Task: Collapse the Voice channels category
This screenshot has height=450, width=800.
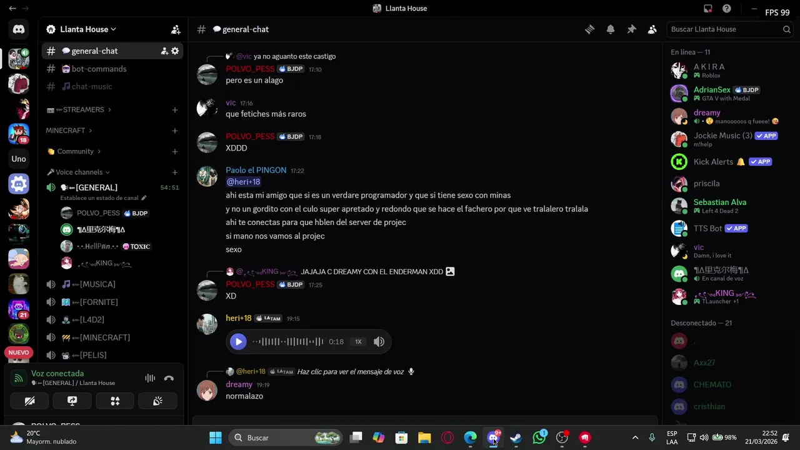Action: tap(78, 172)
